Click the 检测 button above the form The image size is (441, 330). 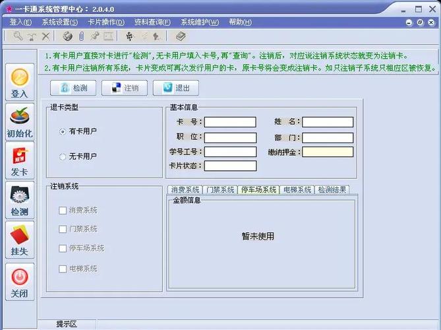[73, 88]
